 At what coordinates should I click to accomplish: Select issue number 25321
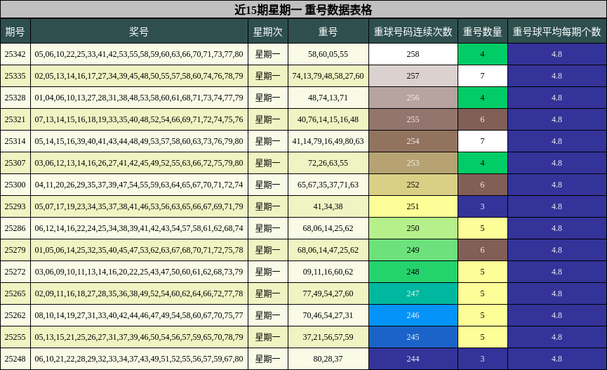pos(15,119)
